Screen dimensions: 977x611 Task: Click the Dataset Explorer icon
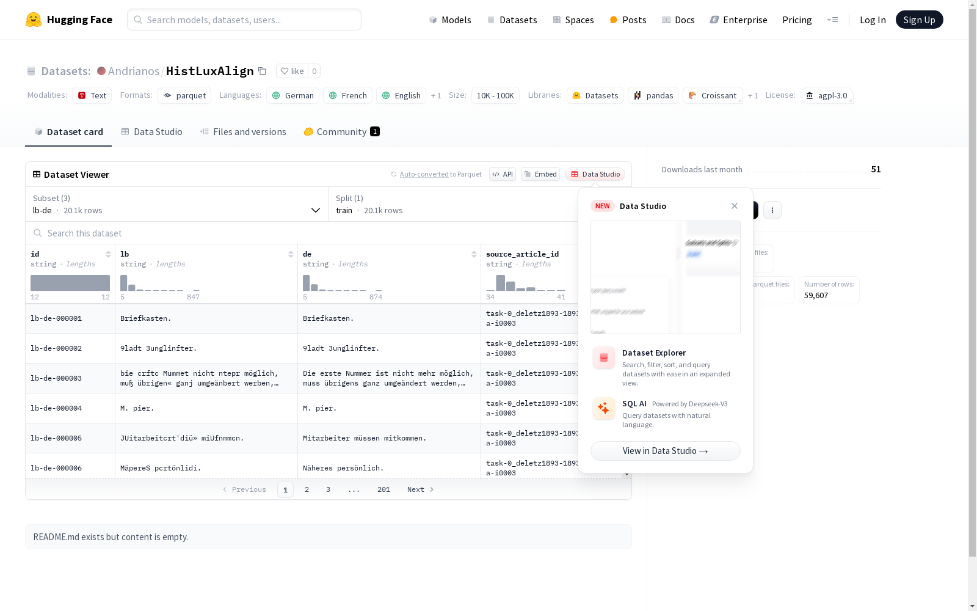click(x=603, y=358)
